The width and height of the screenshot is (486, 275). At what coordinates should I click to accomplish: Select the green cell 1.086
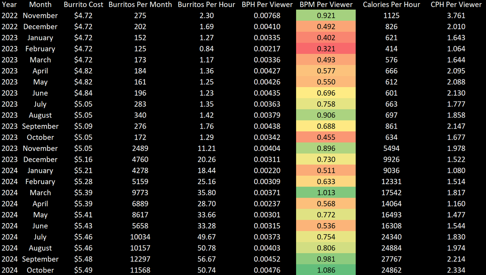pyautogui.click(x=326, y=270)
